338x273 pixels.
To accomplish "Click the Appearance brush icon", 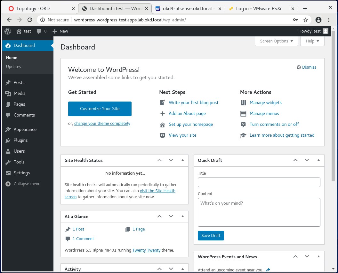I will pyautogui.click(x=8, y=129).
